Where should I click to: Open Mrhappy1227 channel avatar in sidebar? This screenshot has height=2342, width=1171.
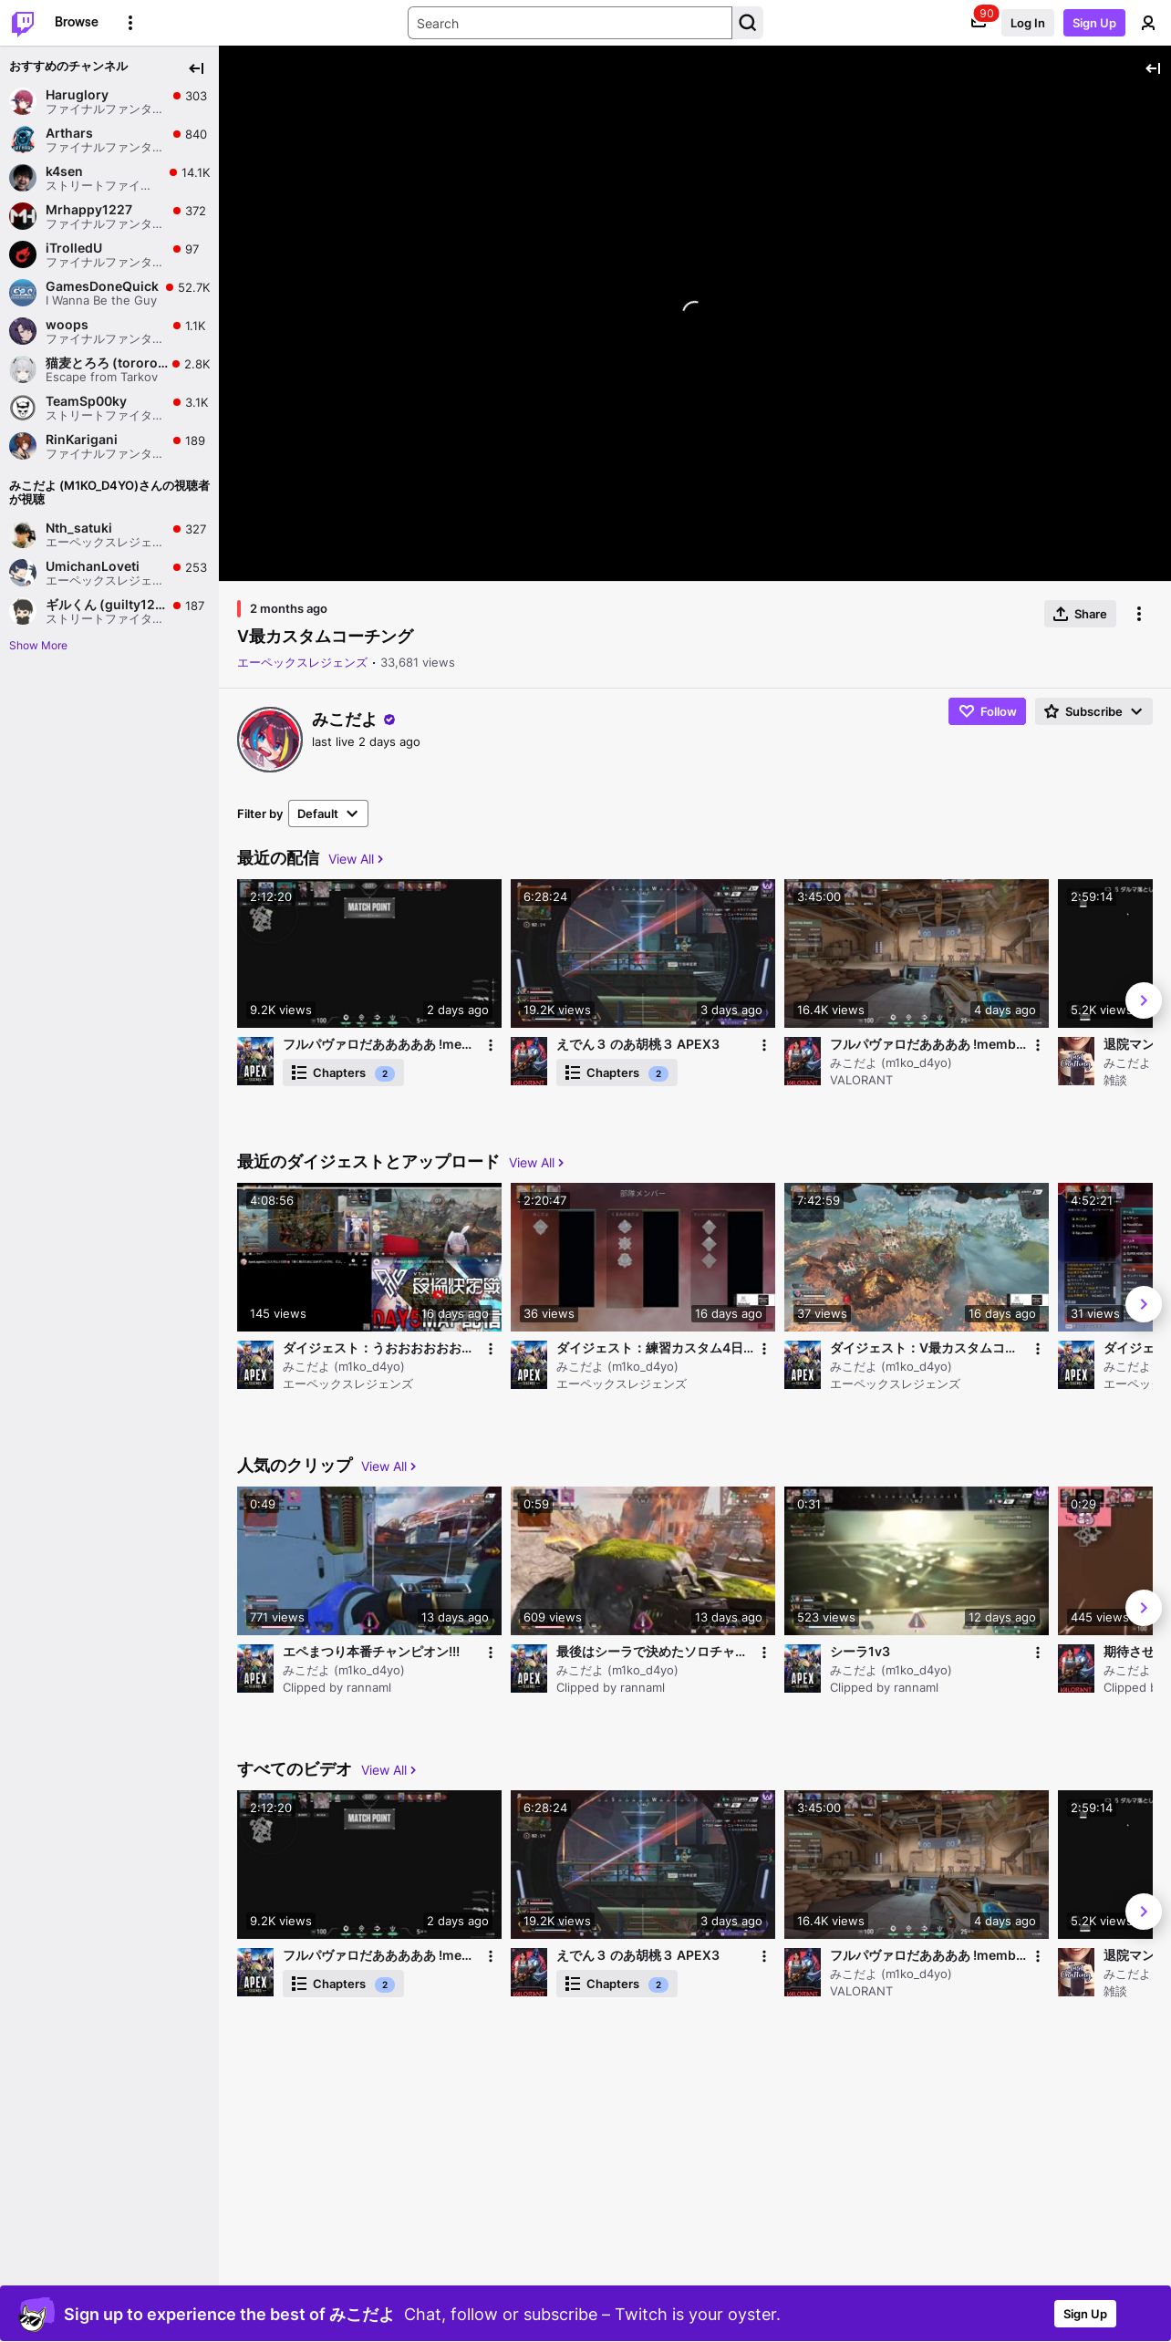click(x=23, y=216)
